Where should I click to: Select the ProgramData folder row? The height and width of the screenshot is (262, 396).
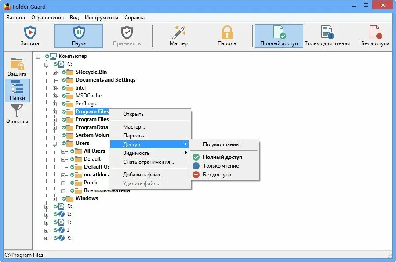(92, 127)
